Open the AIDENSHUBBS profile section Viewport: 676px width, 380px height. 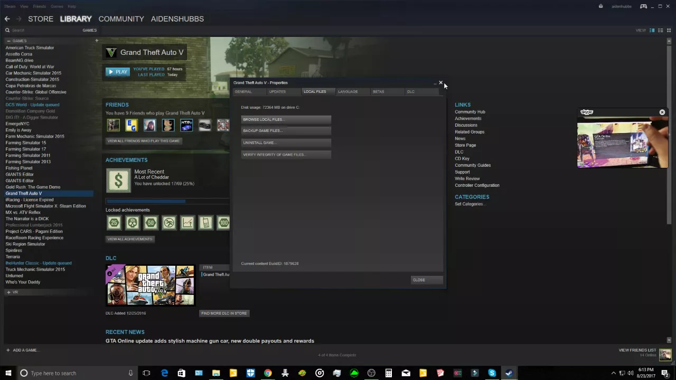[177, 19]
